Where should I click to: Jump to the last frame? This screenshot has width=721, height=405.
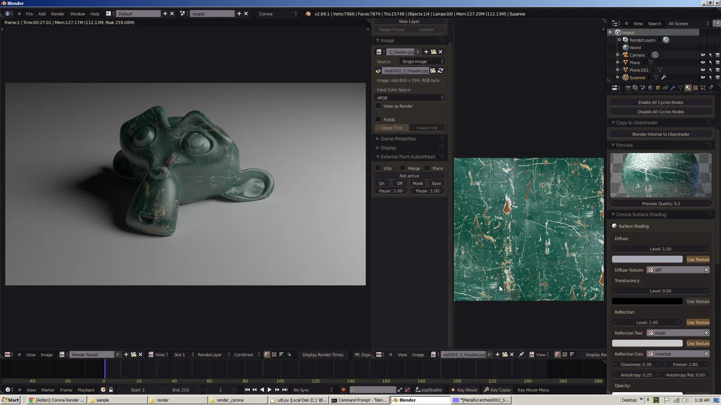[x=285, y=390]
